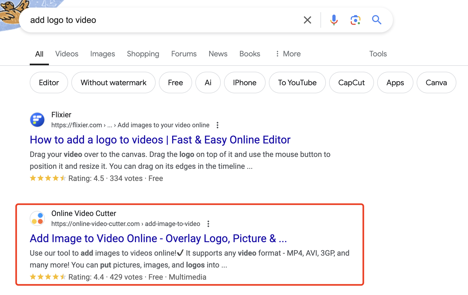This screenshot has width=468, height=295.
Task: Apply the Without watermark chip
Action: click(x=113, y=83)
